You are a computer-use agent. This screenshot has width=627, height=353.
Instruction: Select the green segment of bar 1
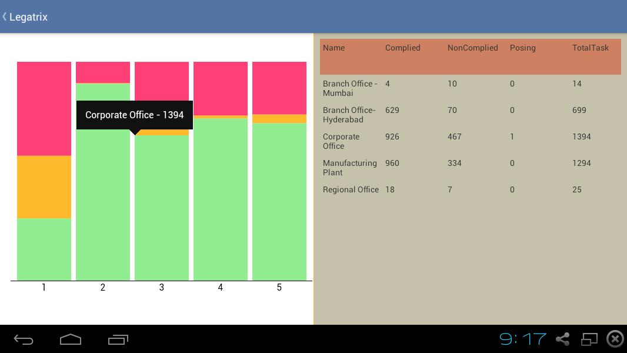point(44,249)
